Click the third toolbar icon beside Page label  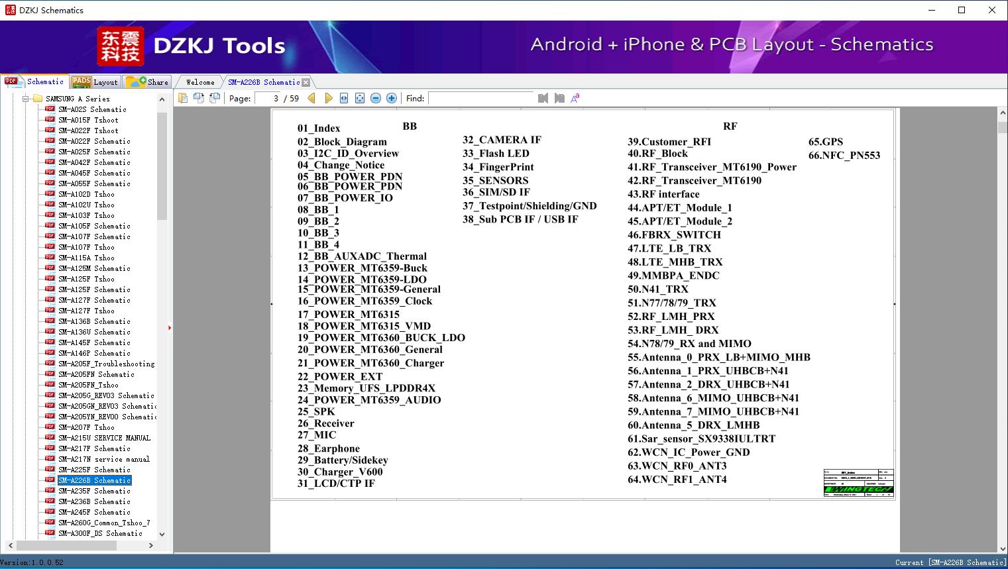click(214, 98)
